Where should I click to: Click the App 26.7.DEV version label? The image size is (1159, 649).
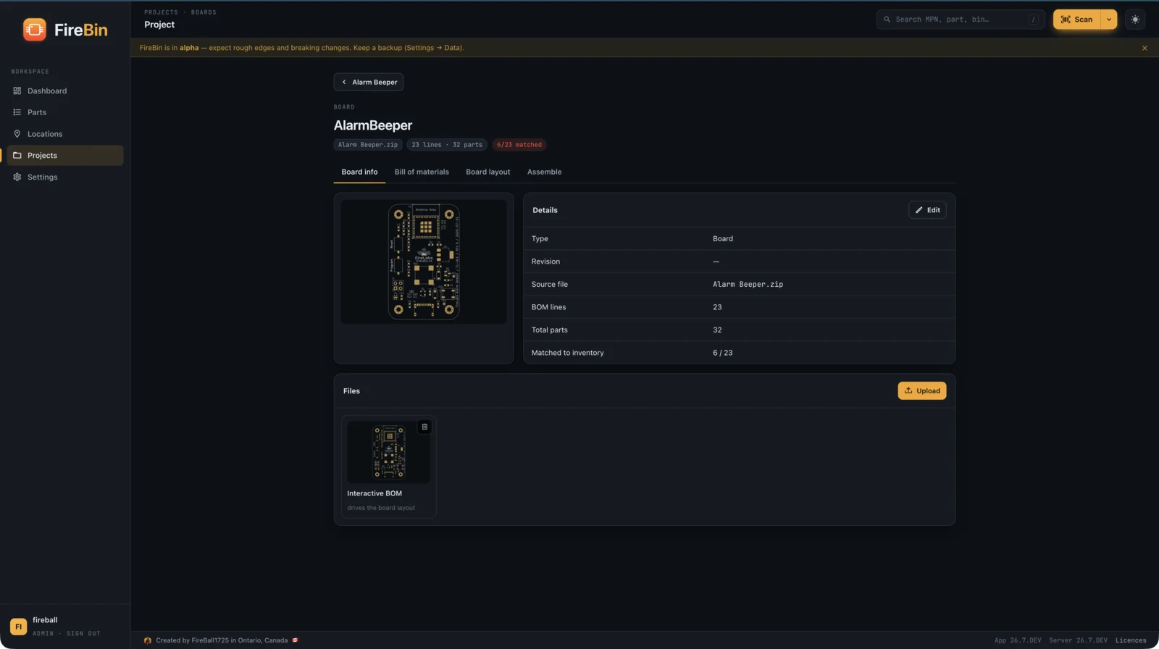click(x=1018, y=640)
